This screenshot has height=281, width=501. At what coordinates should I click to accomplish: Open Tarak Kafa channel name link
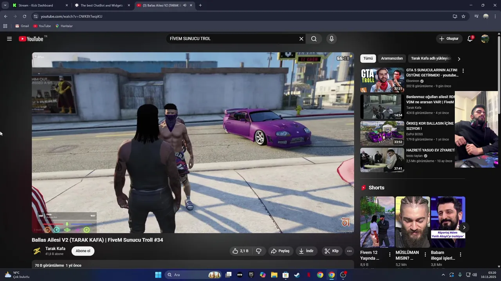click(x=55, y=249)
